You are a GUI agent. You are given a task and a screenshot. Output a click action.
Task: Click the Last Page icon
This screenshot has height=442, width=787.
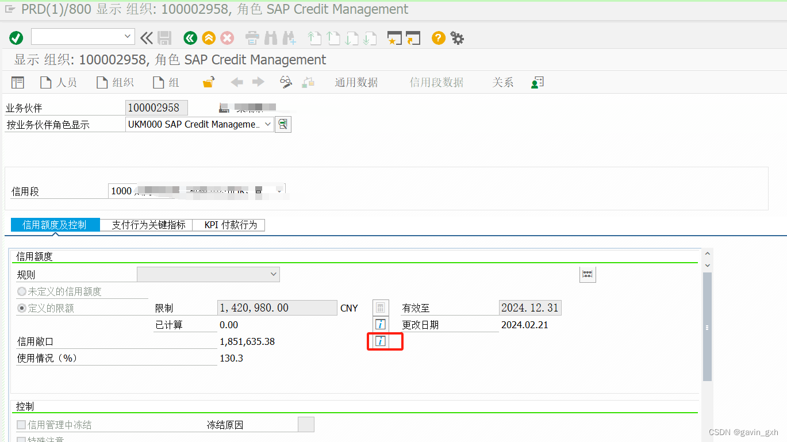pos(370,39)
